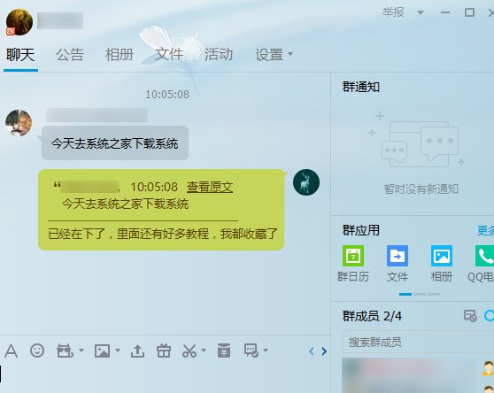494x393 pixels.
Task: Click the left arrow in chat toolbar
Action: pyautogui.click(x=312, y=351)
